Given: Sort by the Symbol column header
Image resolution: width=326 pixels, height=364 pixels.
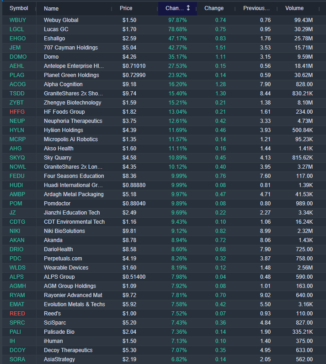Looking at the screenshot, I should click(19, 8).
